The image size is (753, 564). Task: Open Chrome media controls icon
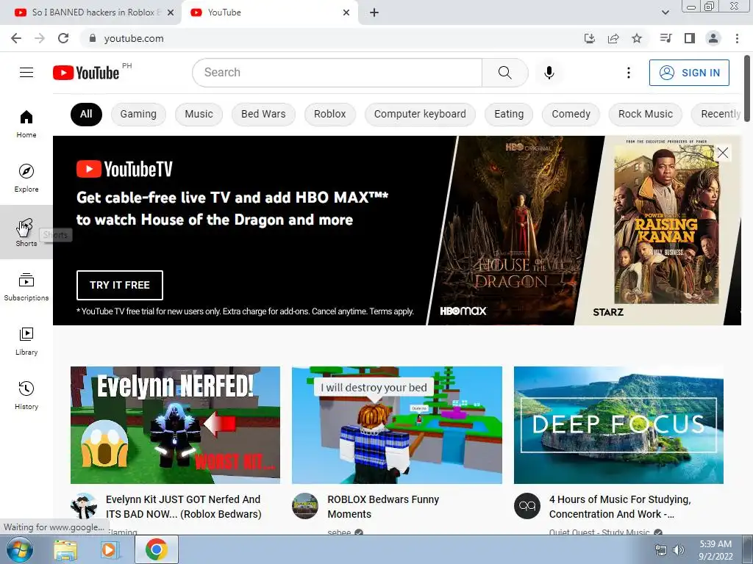coord(665,38)
